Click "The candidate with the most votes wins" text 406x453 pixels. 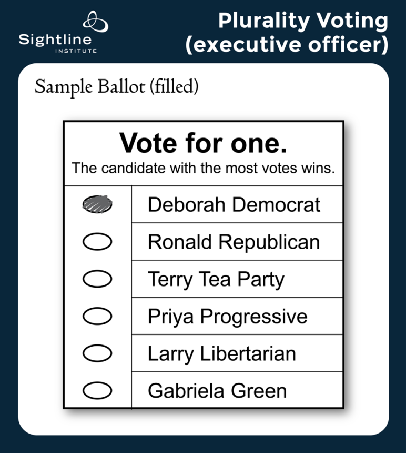pos(203,169)
